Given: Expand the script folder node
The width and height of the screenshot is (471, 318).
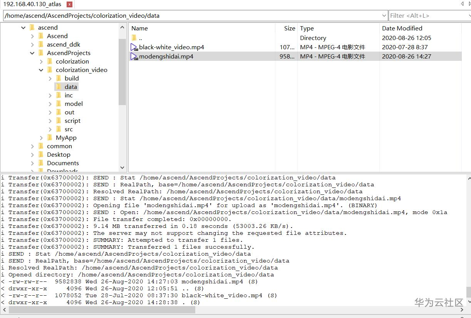Looking at the screenshot, I should pyautogui.click(x=50, y=121).
